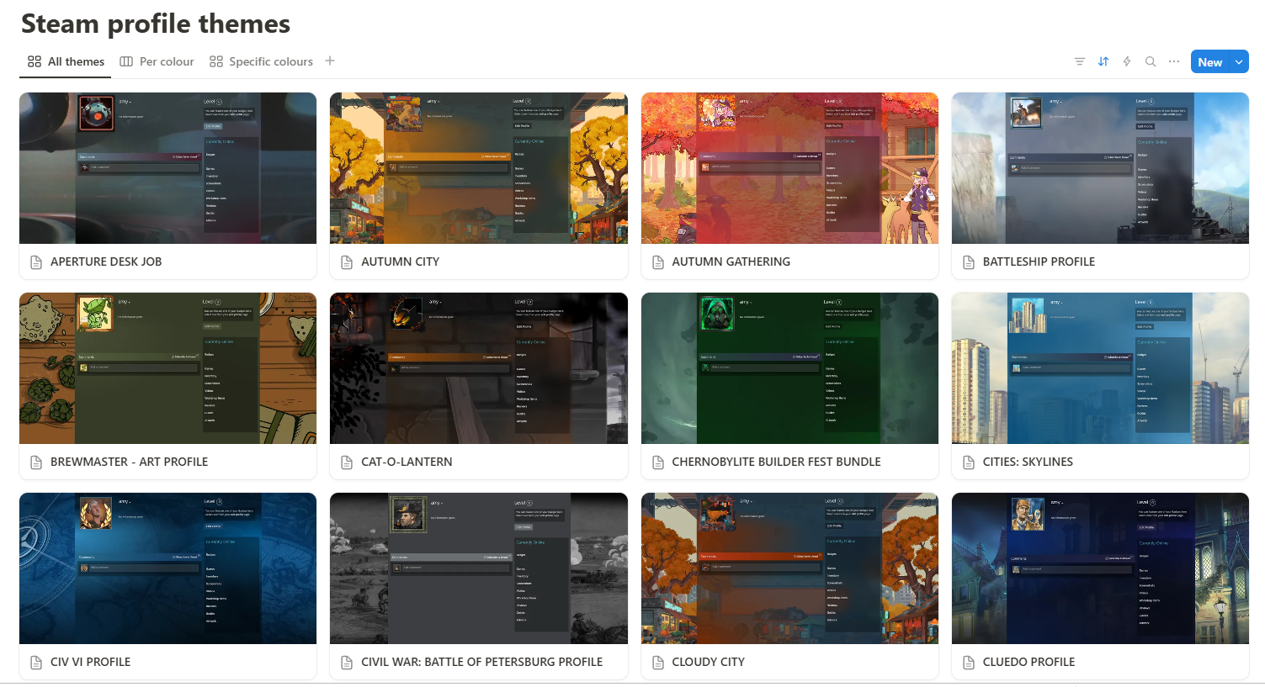Open the Aperture Desk Job preview thumbnail
Image resolution: width=1265 pixels, height=687 pixels.
click(x=168, y=168)
